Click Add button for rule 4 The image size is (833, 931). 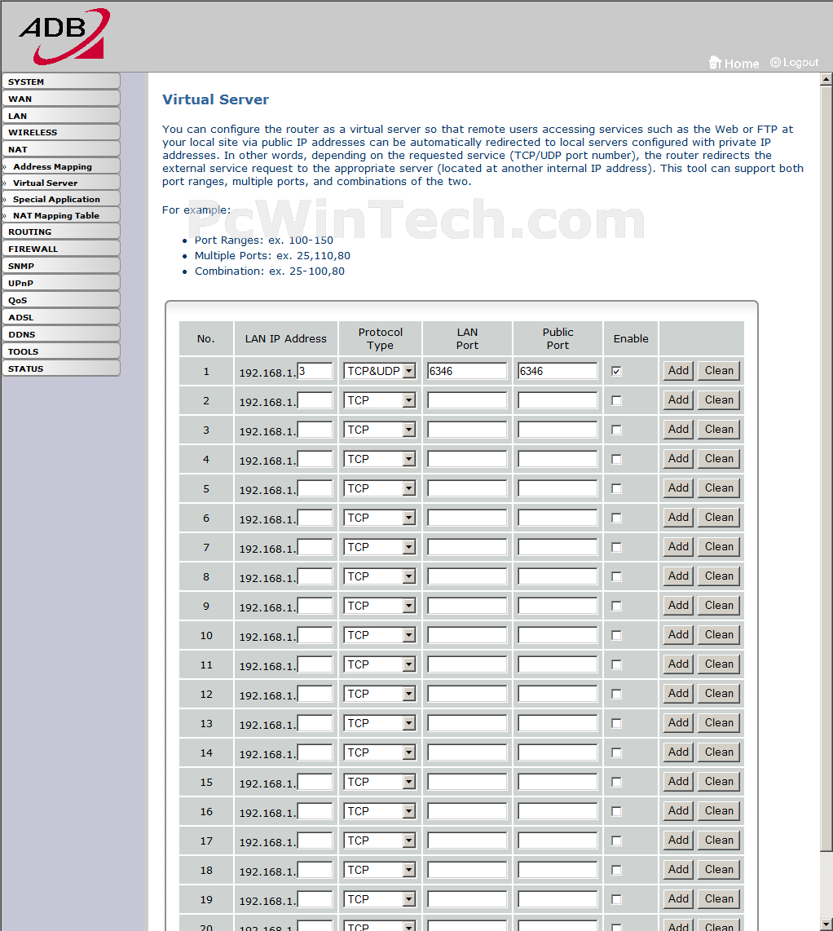[678, 458]
